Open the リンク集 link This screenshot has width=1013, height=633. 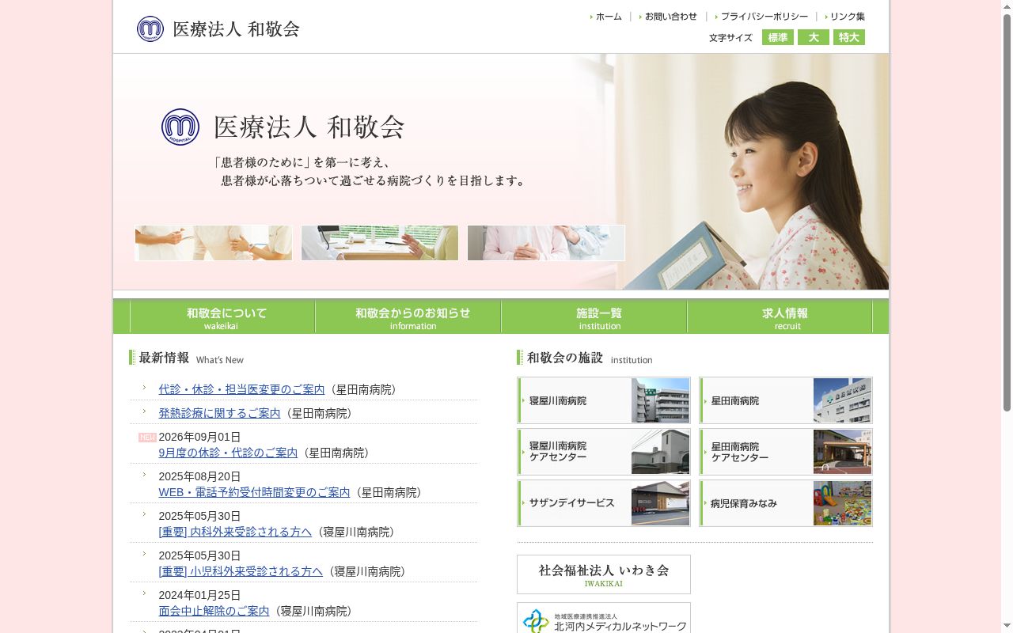845,17
